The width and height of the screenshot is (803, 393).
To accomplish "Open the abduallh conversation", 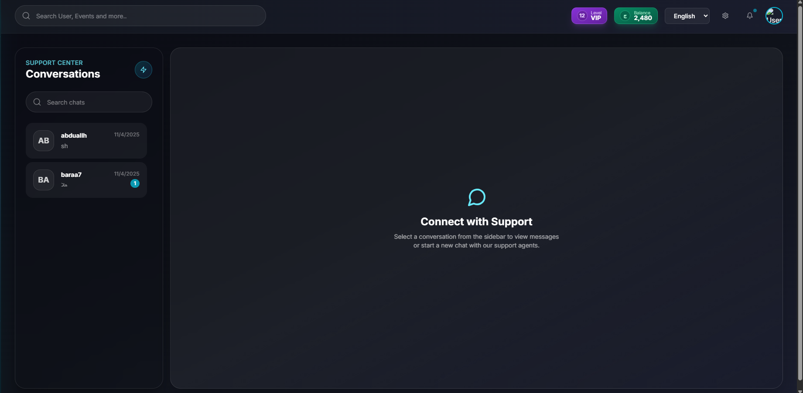I will pyautogui.click(x=86, y=141).
